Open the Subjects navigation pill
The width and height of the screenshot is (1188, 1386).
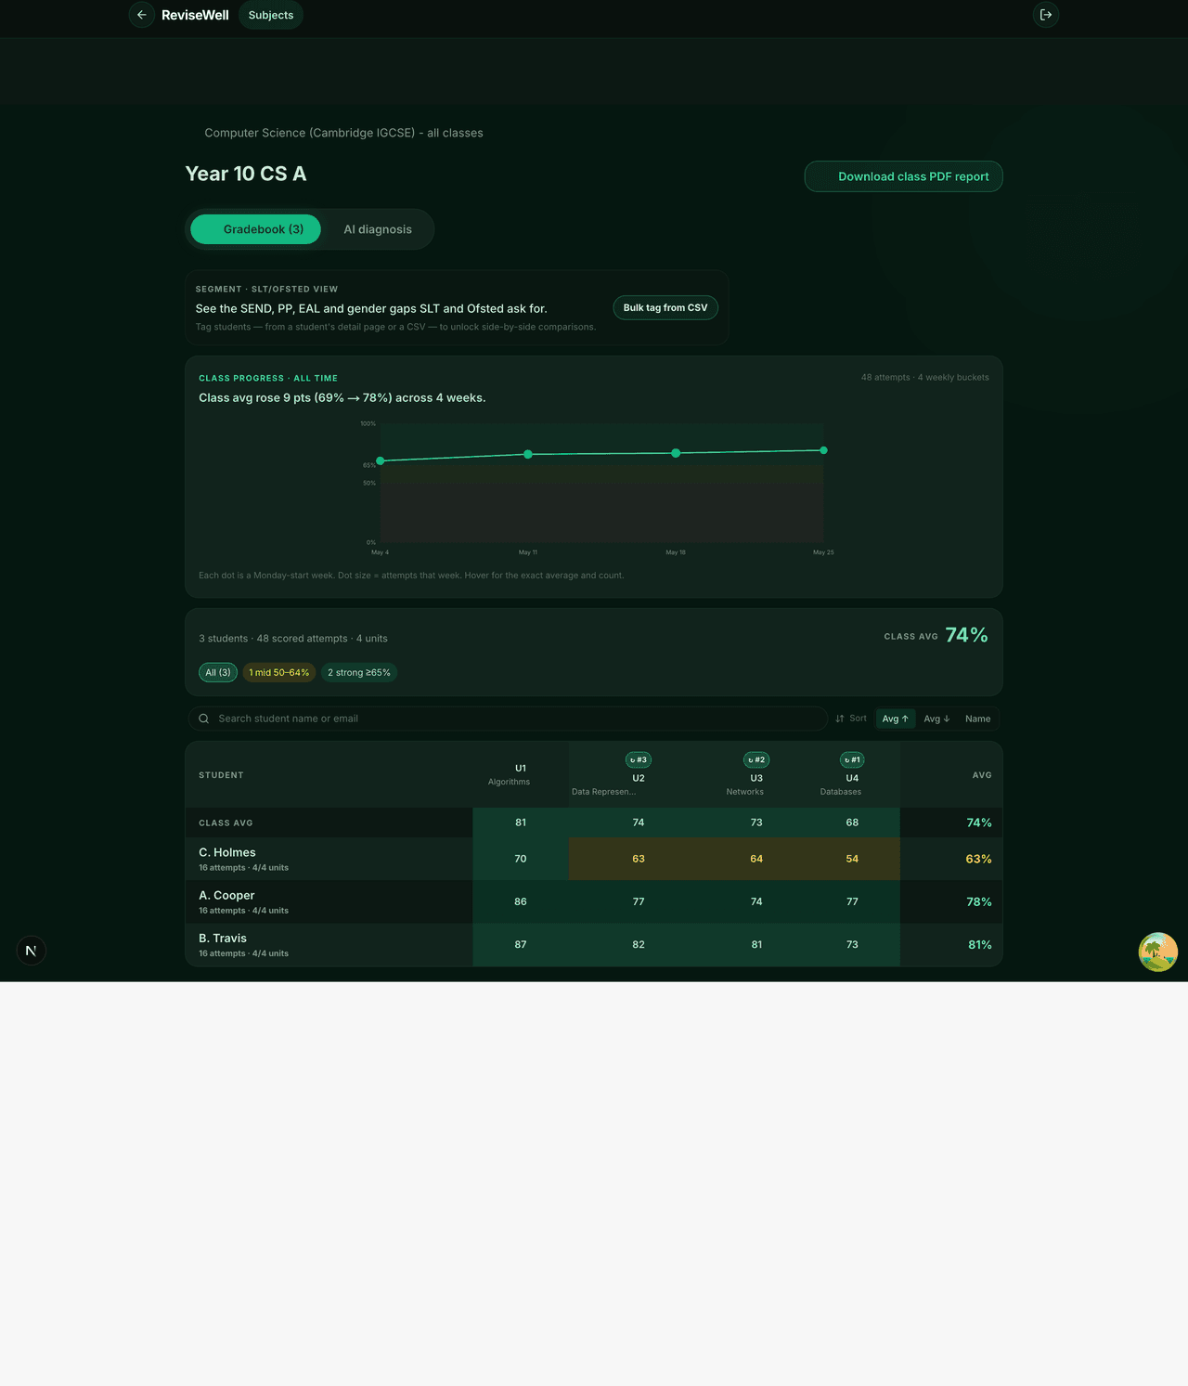point(271,15)
